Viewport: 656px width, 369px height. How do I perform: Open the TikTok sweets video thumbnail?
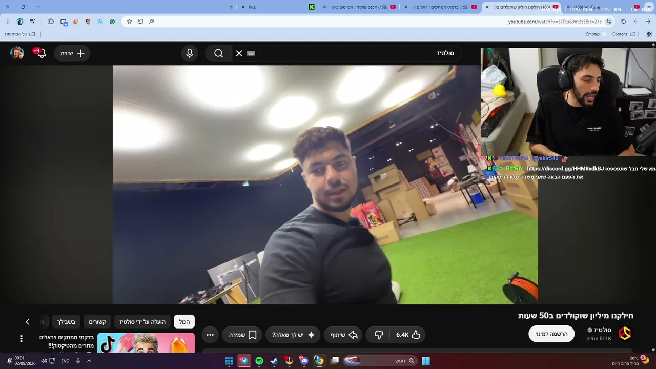coord(146,343)
